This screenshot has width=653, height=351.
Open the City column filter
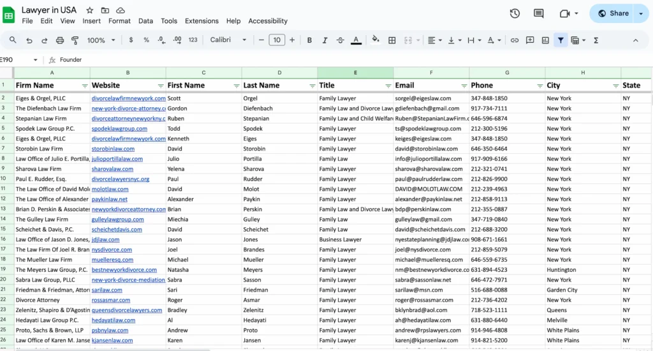(x=615, y=86)
